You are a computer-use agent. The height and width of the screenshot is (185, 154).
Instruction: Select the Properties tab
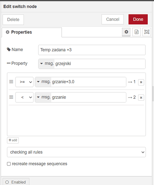point(32,32)
